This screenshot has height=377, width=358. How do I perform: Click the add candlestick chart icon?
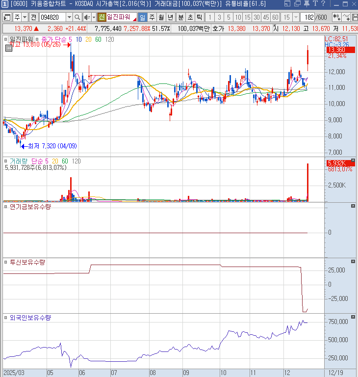336,17
